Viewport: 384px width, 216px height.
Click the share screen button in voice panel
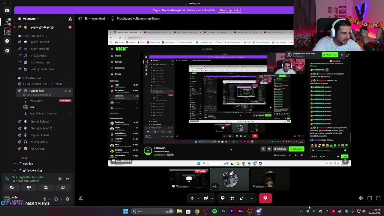29,187
